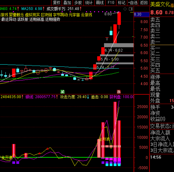Click the red 涨 marker on the chart
174x172 pixels.
coord(119,92)
